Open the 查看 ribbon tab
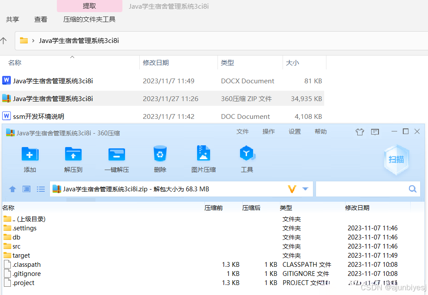428x295 pixels. (41, 20)
